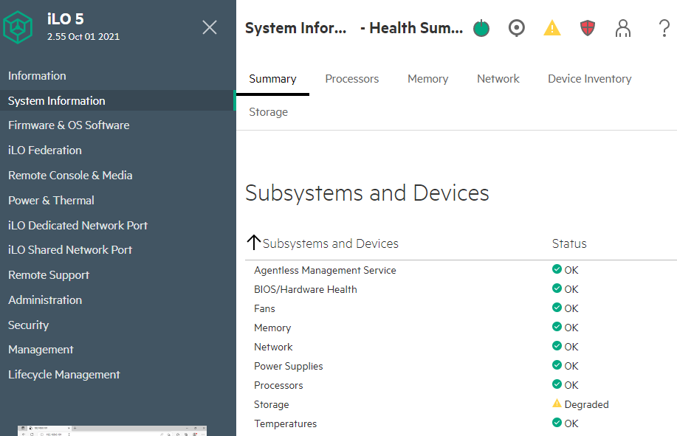Open iLO help via the question mark icon
Image resolution: width=677 pixels, height=436 pixels.
click(x=663, y=28)
